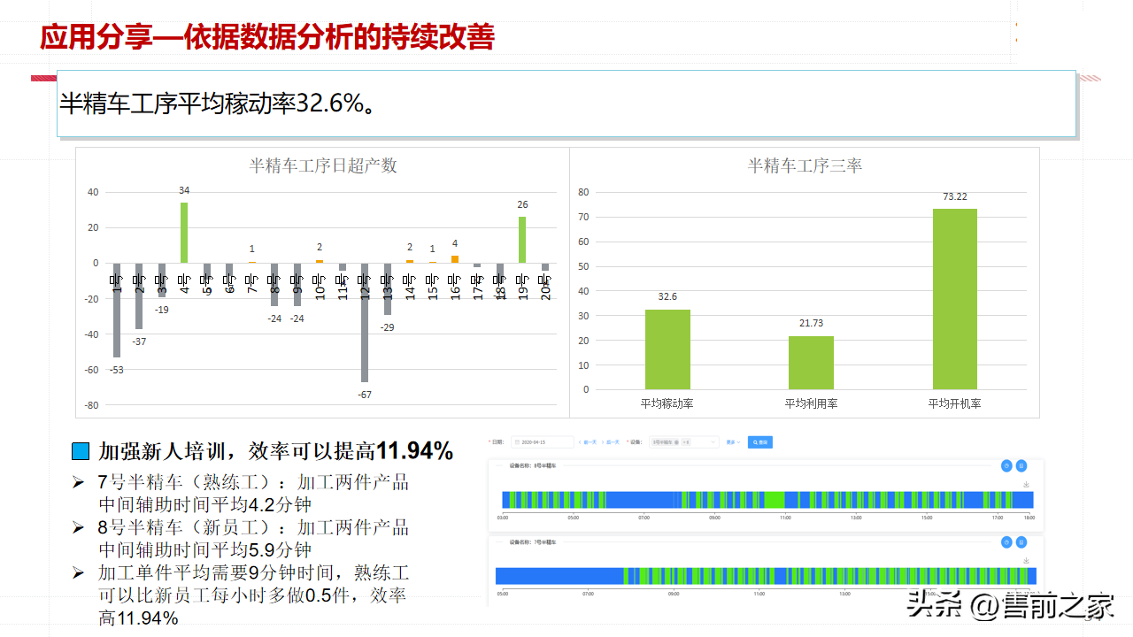Click pie chart icon for 8号半精车
1133x637 pixels.
tap(1006, 465)
